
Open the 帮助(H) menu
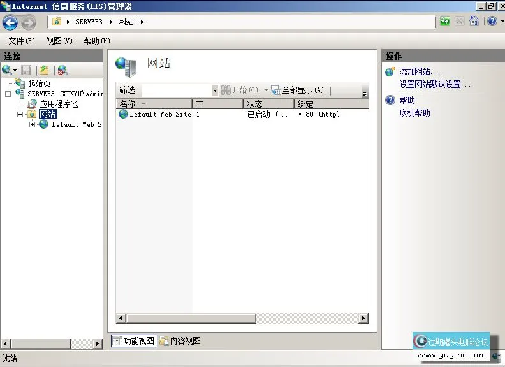(97, 41)
